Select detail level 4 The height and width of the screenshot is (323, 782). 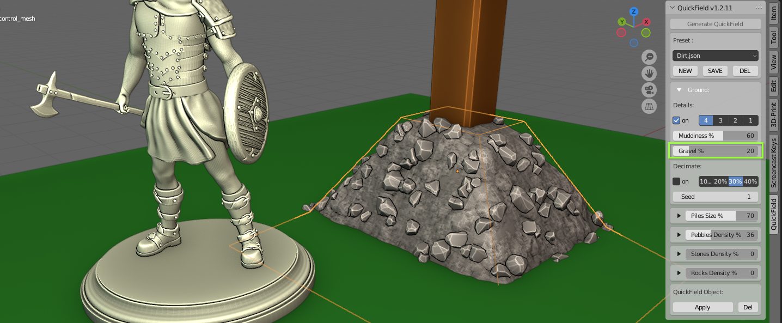[x=706, y=120]
